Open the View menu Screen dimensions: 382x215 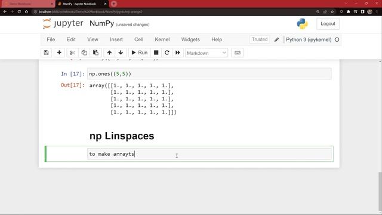pyautogui.click(x=93, y=39)
